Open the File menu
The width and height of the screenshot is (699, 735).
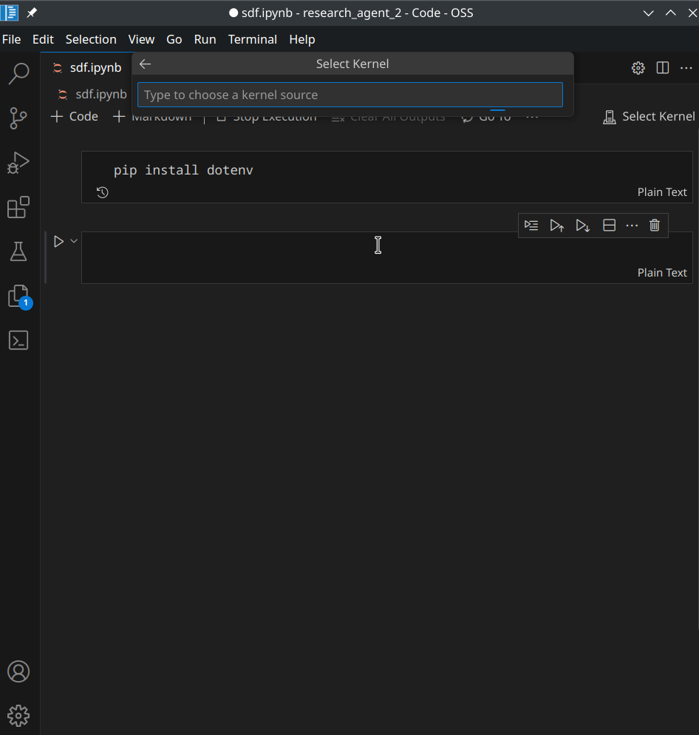(11, 39)
